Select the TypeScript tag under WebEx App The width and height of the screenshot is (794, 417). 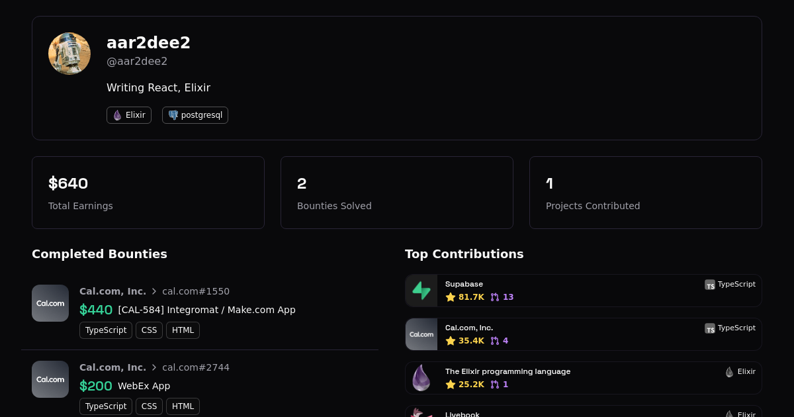click(x=106, y=406)
